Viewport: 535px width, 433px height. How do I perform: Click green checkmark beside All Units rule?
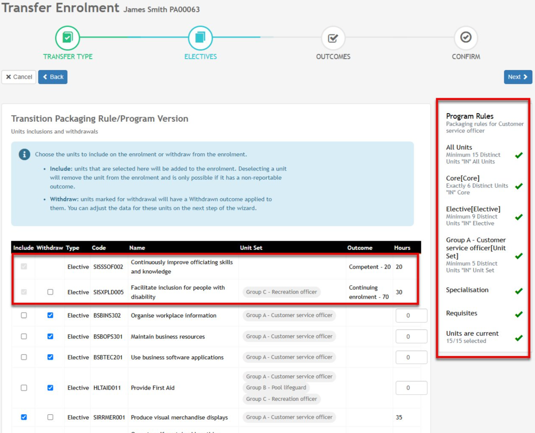[x=519, y=155]
